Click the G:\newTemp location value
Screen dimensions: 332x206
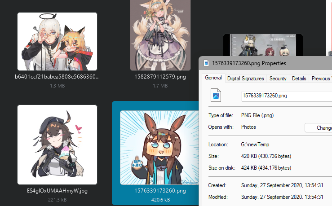[x=255, y=145]
